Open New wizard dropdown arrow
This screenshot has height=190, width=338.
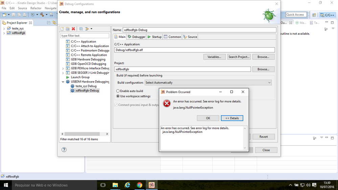coord(8,15)
